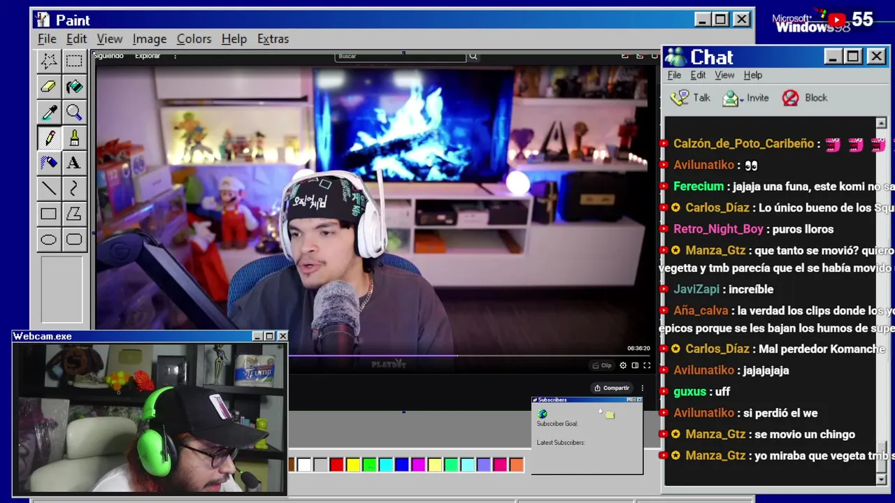
Task: Click the Talk button in Chat toolbar
Action: (x=690, y=99)
